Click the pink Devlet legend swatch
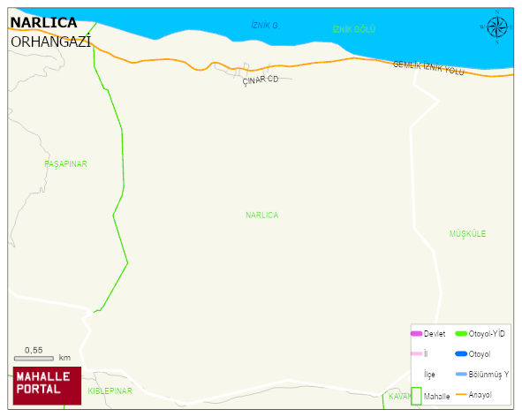522x417 pixels. click(417, 333)
